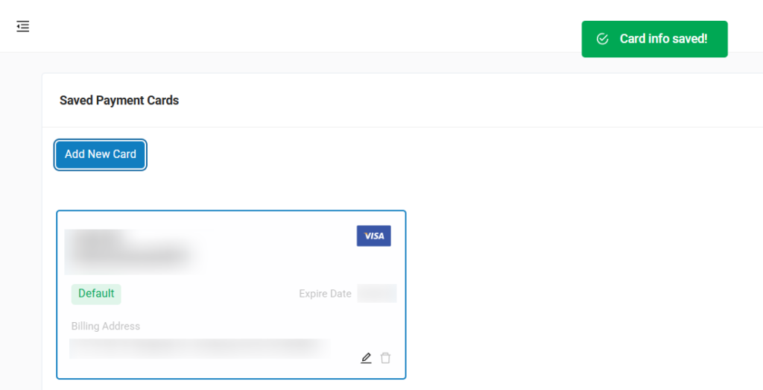This screenshot has width=763, height=390.
Task: Select the Saved Payment Cards heading
Action: point(119,100)
